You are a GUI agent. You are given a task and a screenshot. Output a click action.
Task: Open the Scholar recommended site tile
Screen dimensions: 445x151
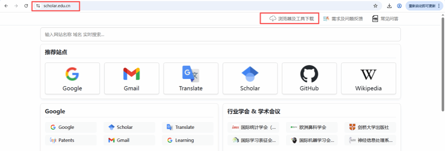(x=250, y=78)
